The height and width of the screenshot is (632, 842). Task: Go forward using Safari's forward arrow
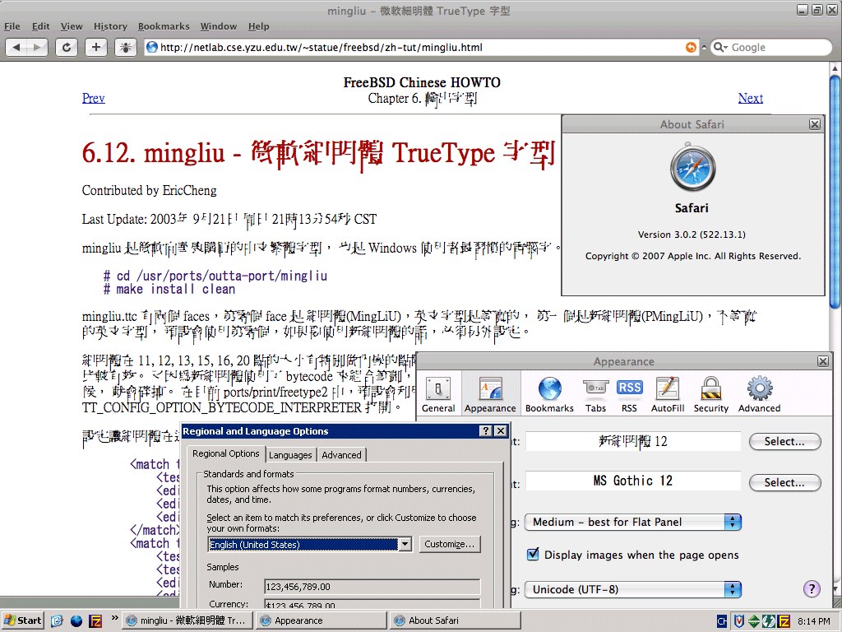coord(37,47)
